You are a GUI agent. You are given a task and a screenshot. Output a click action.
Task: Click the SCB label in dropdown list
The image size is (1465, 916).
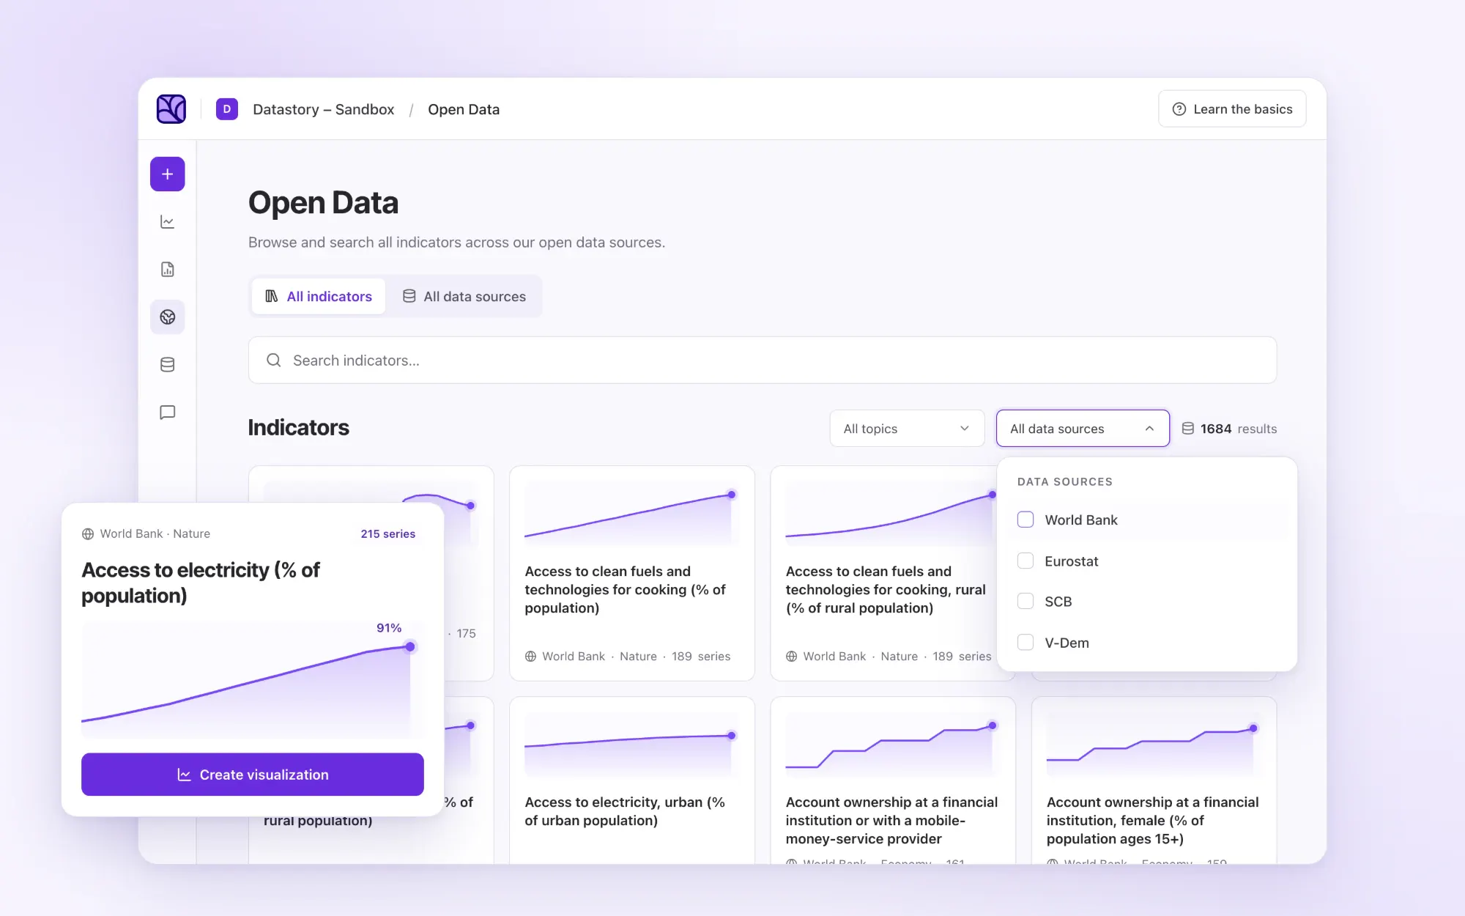pyautogui.click(x=1058, y=602)
